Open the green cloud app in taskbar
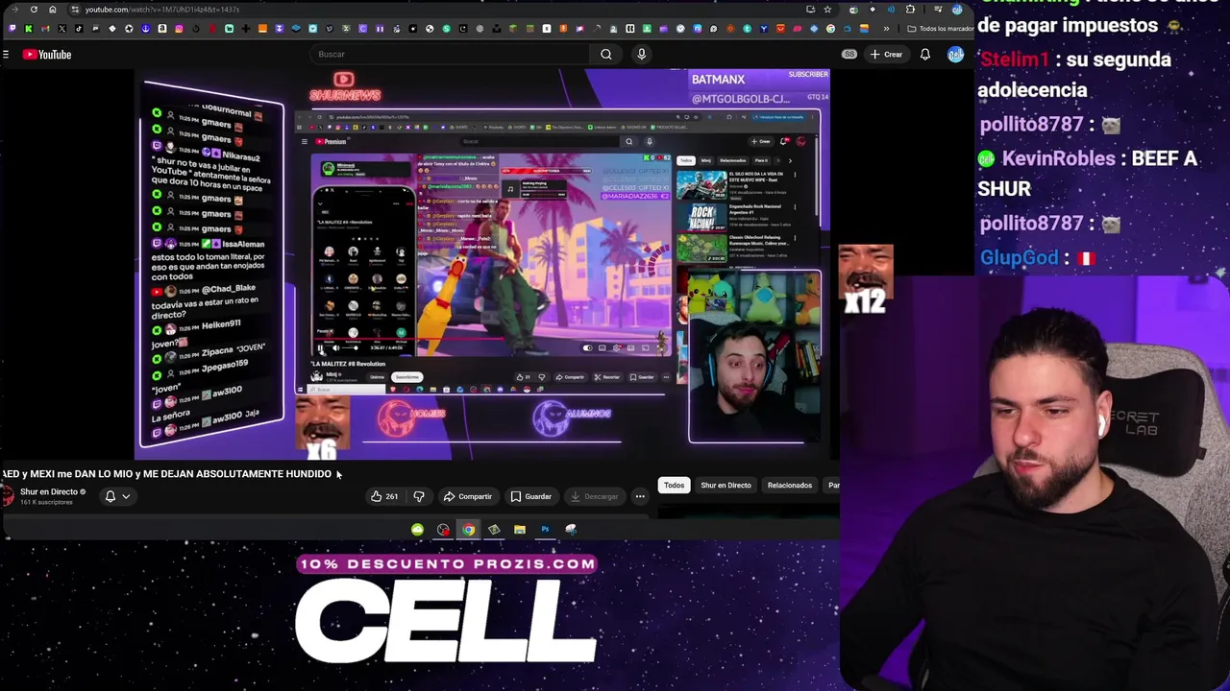 [x=417, y=530]
